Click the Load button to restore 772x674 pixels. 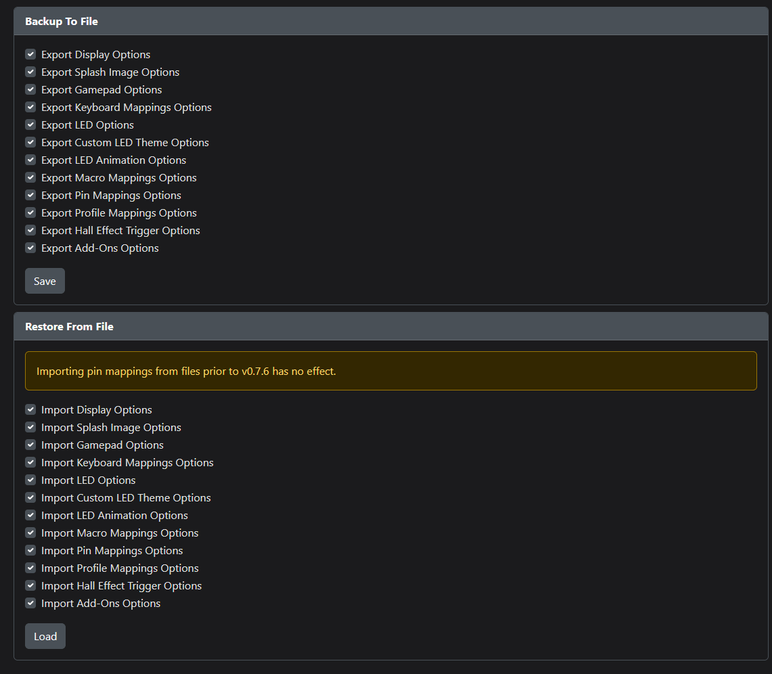tap(45, 636)
